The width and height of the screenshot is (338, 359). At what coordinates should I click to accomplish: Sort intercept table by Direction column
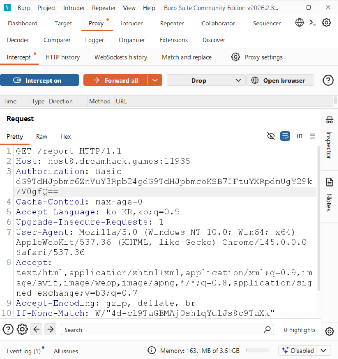60,101
